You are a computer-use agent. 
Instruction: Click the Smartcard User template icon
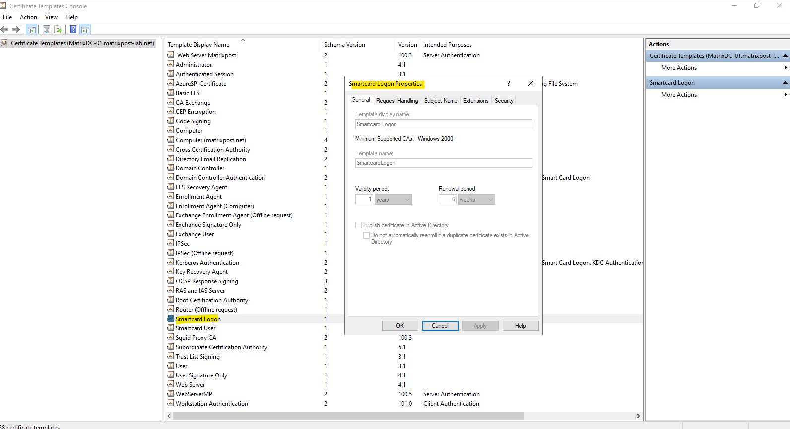[x=171, y=328]
